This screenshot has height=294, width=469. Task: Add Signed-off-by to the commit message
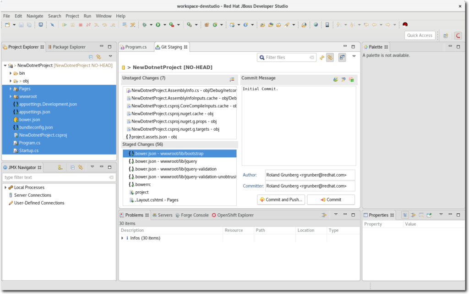(x=343, y=79)
